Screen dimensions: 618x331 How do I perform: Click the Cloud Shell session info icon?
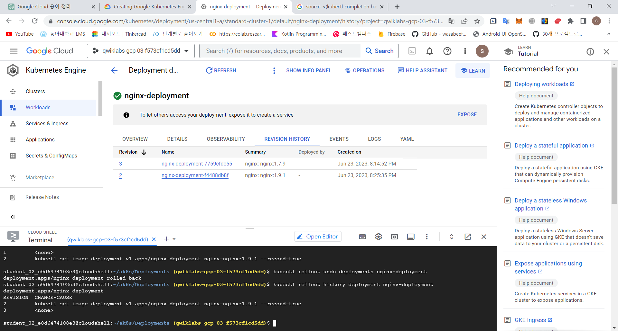pyautogui.click(x=411, y=237)
